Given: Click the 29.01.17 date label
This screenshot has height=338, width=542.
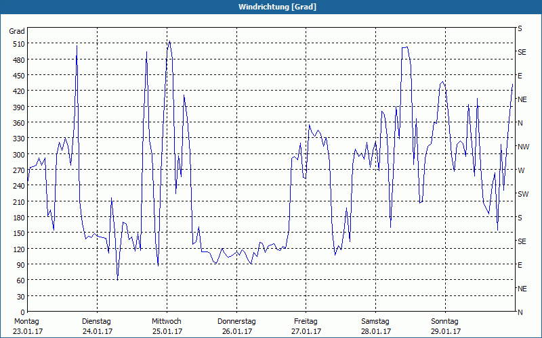Looking at the screenshot, I should [446, 331].
